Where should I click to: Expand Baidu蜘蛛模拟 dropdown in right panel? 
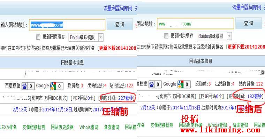tap(230, 36)
